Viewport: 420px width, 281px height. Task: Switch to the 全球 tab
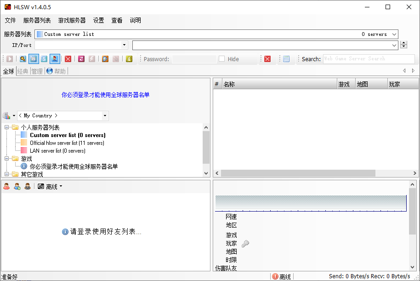click(9, 71)
